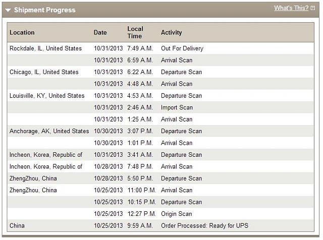Select the Local Time column header

pos(135,32)
